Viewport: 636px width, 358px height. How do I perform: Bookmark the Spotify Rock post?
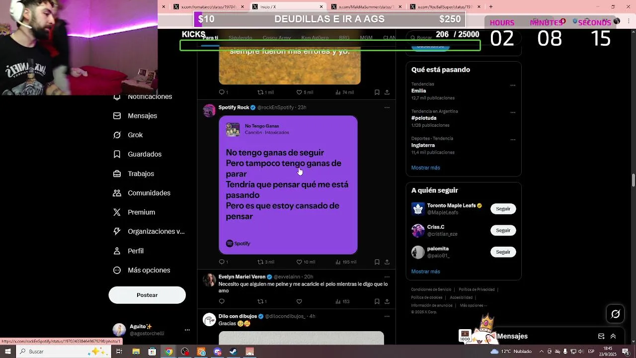point(377,262)
